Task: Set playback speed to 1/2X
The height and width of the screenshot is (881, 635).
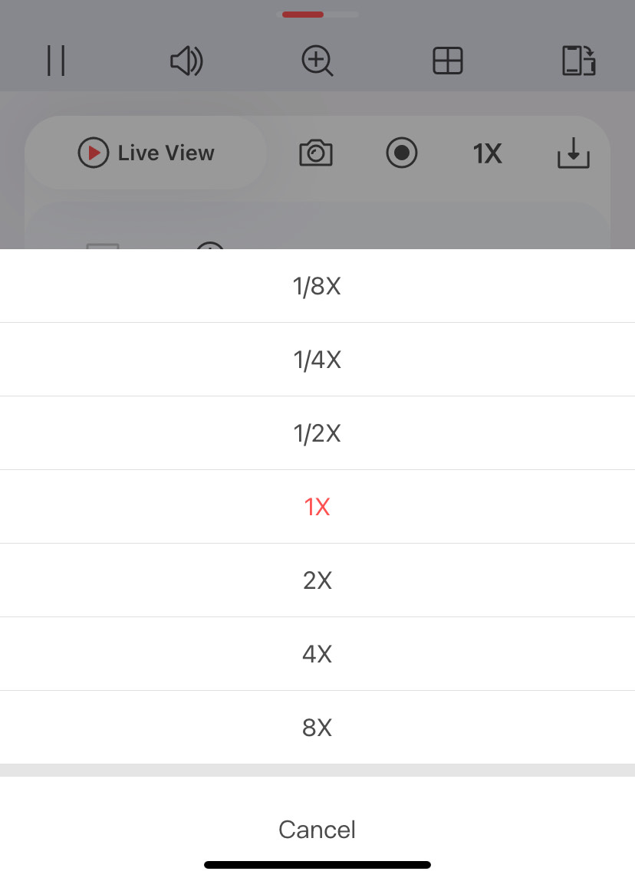Action: [317, 433]
